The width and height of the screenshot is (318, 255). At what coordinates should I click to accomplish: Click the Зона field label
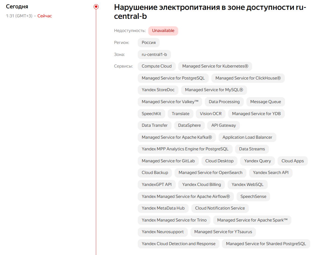pyautogui.click(x=119, y=54)
